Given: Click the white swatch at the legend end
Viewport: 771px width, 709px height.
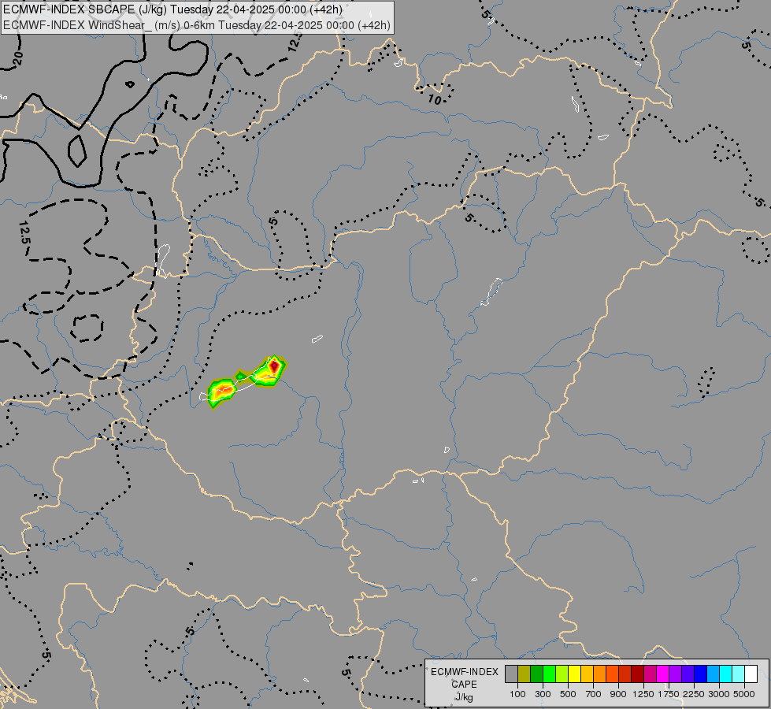Looking at the screenshot, I should [x=751, y=674].
